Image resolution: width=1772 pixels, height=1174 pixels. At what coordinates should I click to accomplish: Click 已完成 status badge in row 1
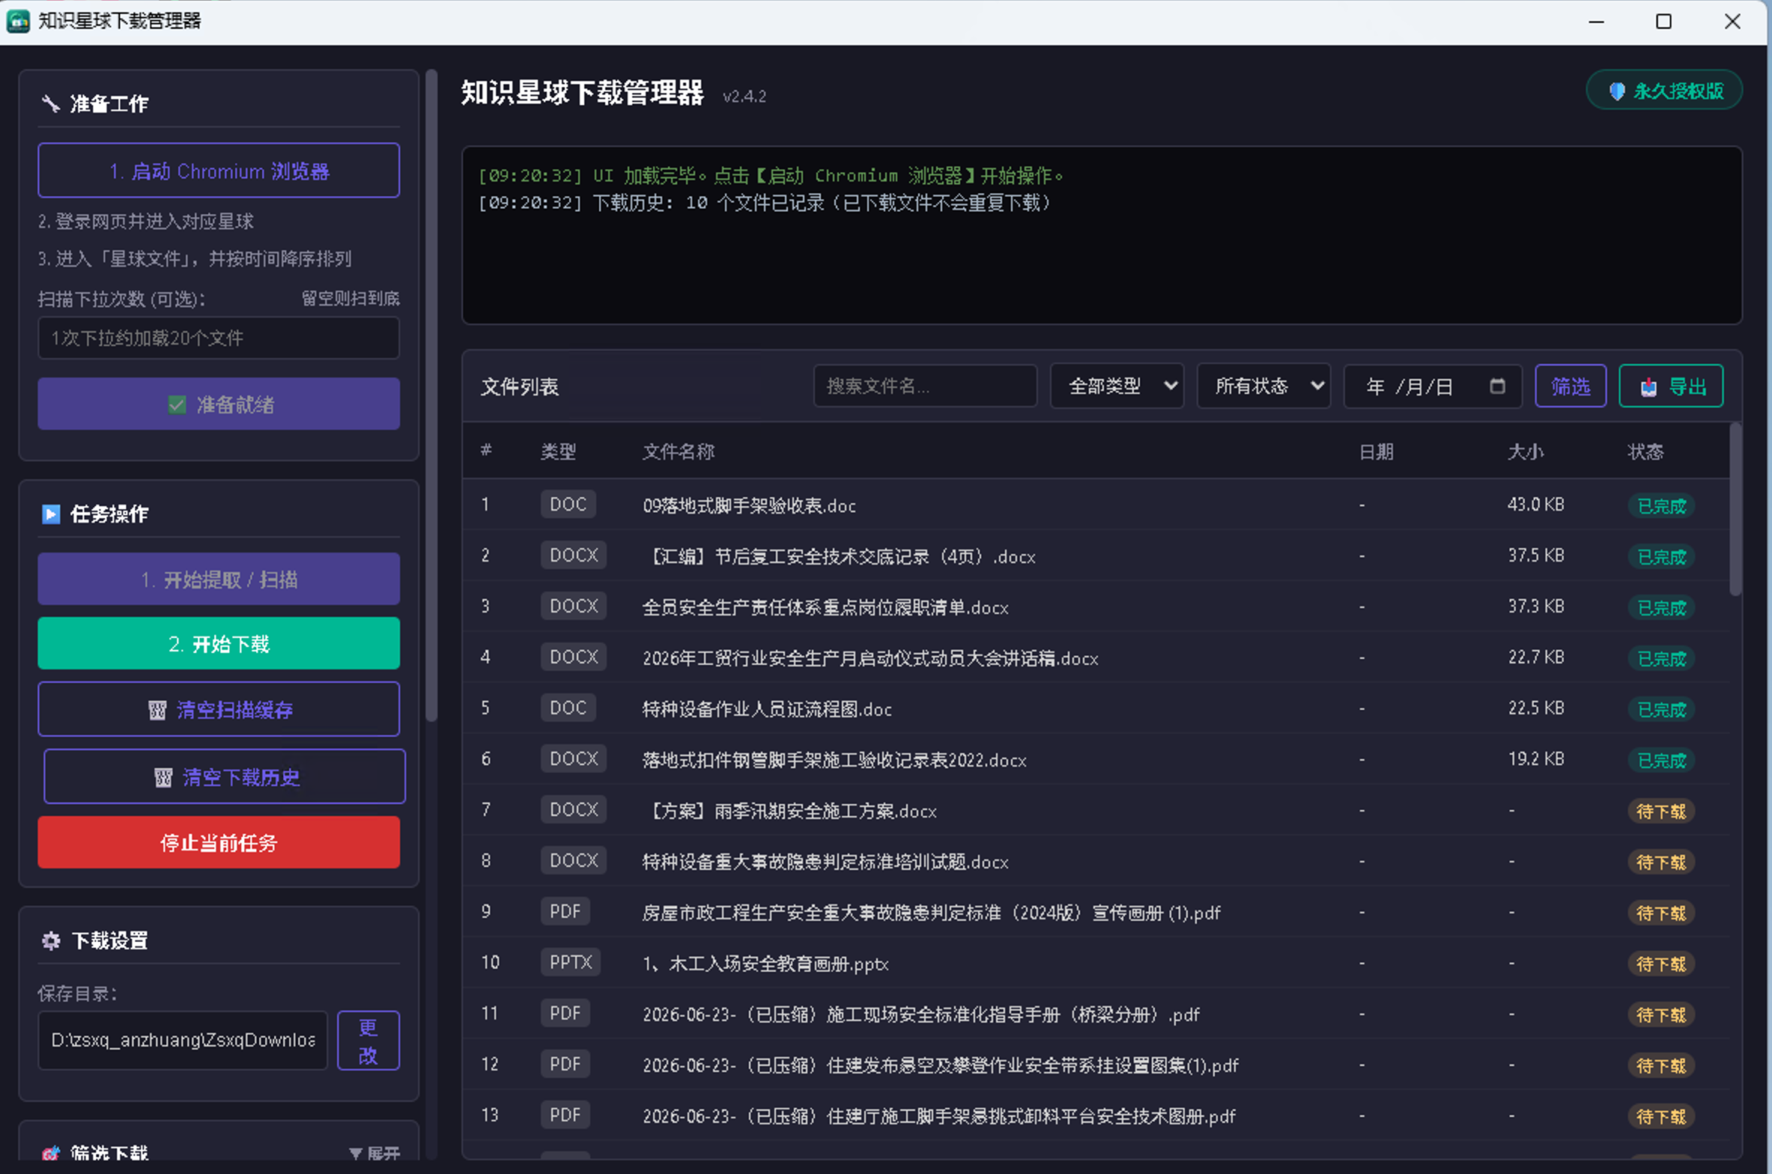(x=1661, y=506)
